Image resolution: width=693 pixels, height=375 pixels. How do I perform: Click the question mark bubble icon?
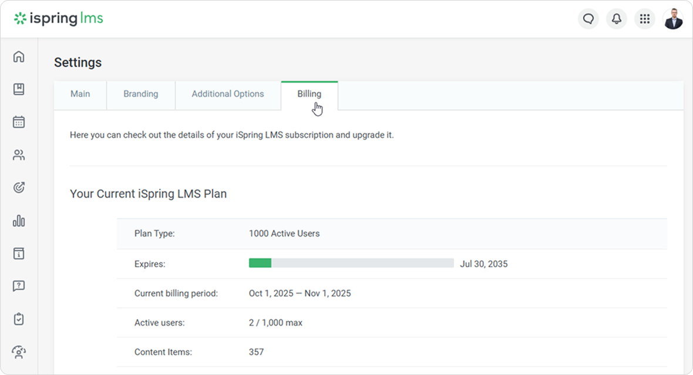pyautogui.click(x=19, y=286)
